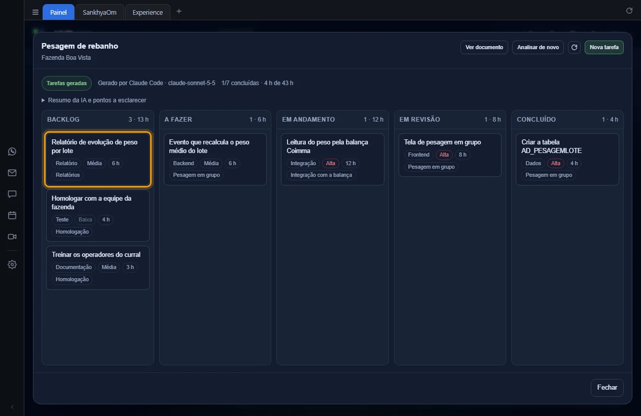641x416 pixels.
Task: Open the hamburger menu icon
Action: click(x=35, y=12)
